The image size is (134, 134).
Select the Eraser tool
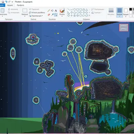49,15
